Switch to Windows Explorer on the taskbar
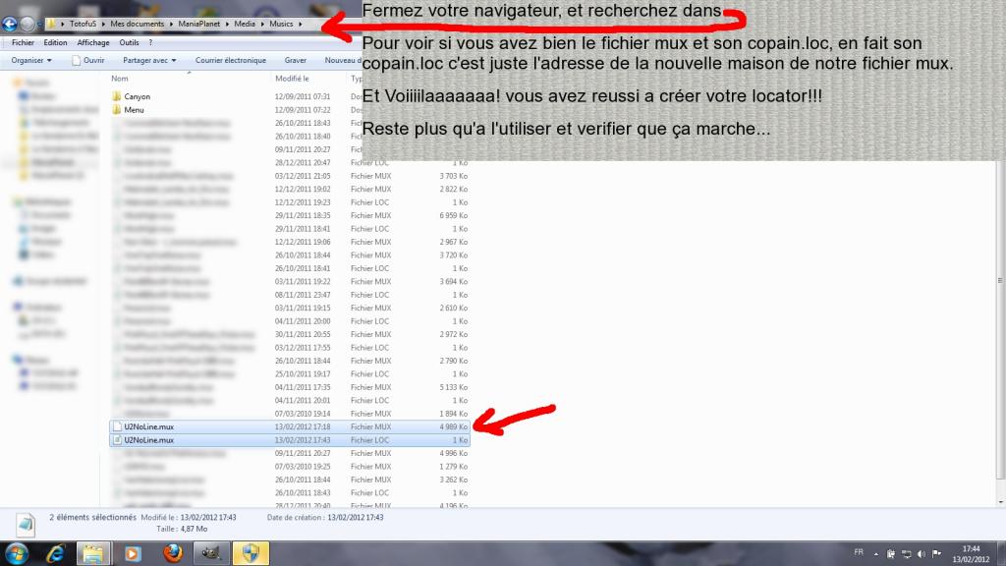 (93, 553)
